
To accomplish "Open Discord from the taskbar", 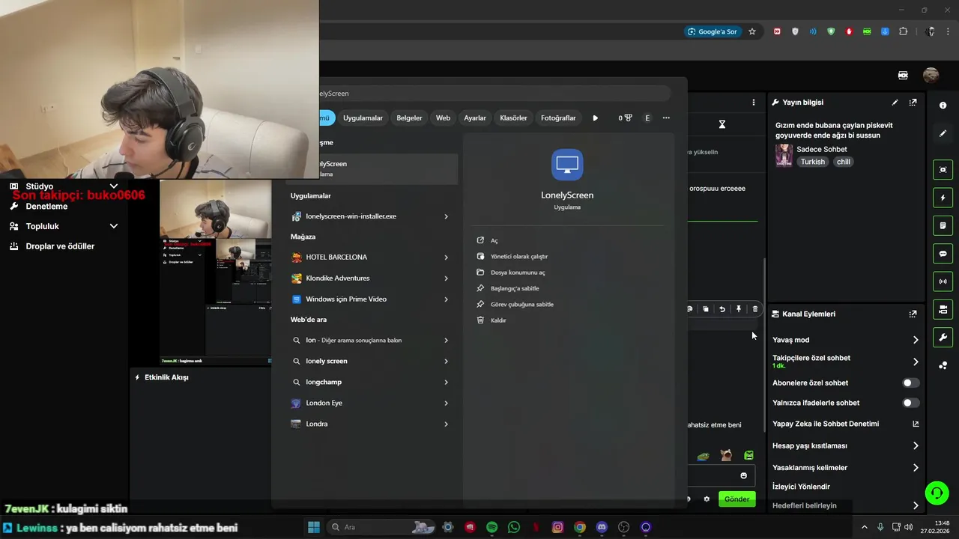I will [602, 527].
